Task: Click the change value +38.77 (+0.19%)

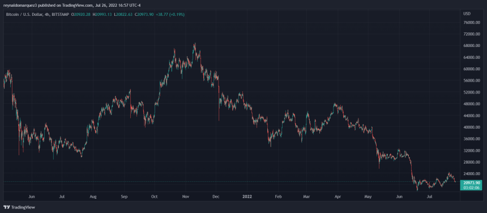Action: click(170, 15)
